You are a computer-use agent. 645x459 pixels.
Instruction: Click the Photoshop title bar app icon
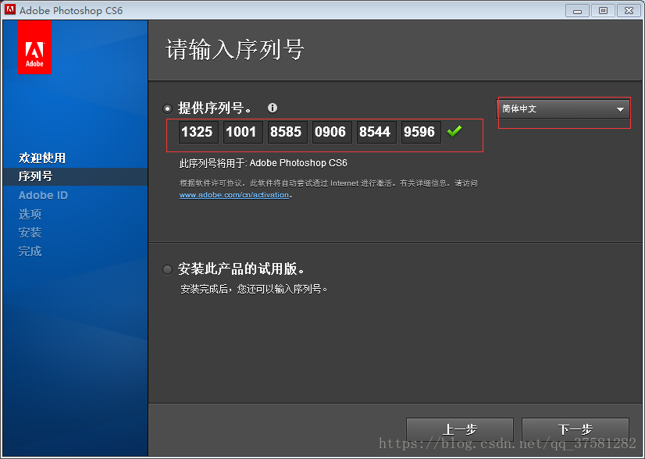pos(10,10)
